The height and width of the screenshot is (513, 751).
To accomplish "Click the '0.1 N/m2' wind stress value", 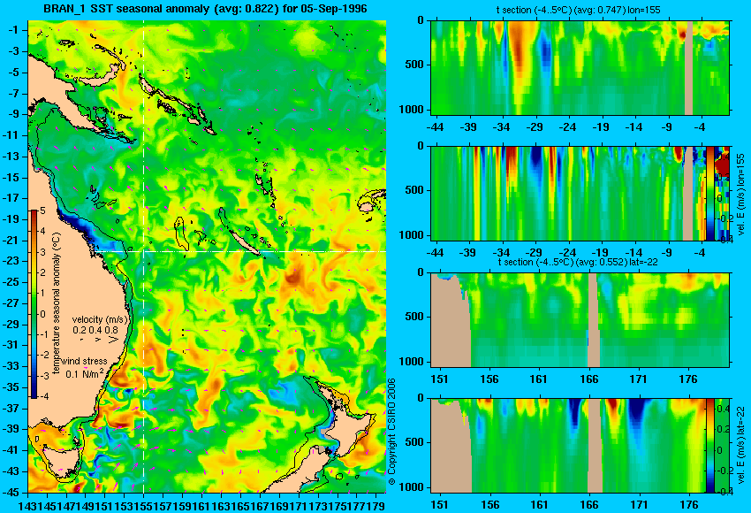I will (x=84, y=373).
